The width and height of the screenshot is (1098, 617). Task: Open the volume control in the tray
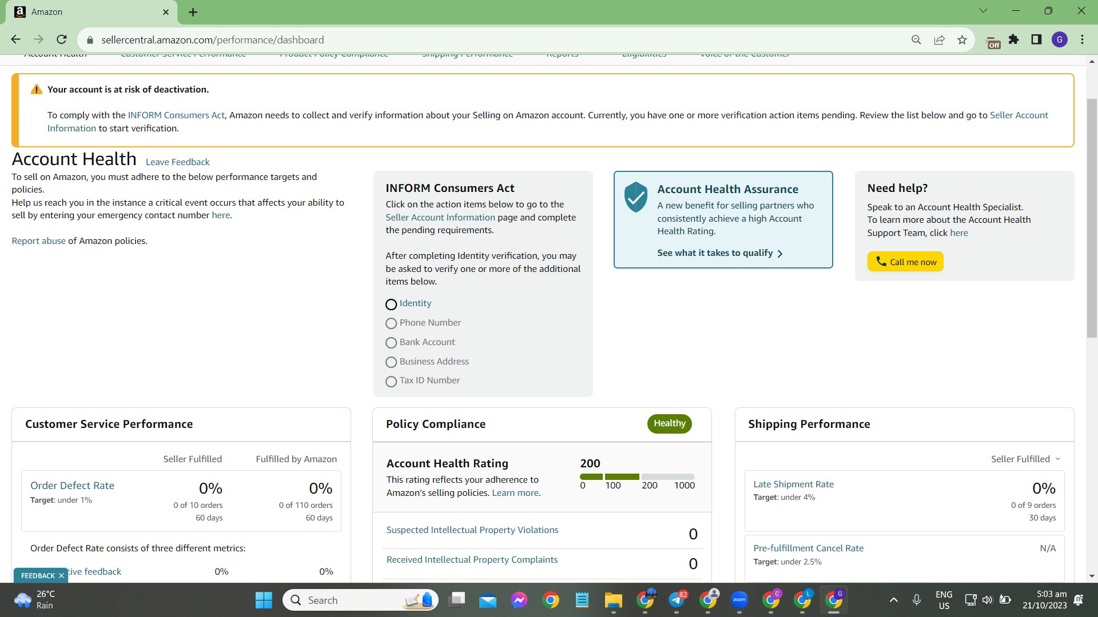[988, 600]
